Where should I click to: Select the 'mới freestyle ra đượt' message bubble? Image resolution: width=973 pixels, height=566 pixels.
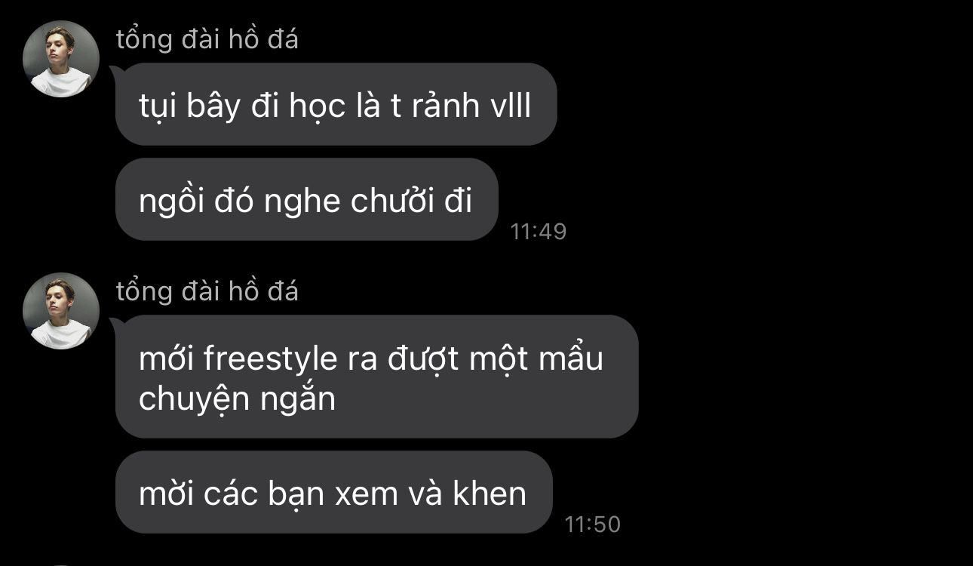[x=376, y=377]
